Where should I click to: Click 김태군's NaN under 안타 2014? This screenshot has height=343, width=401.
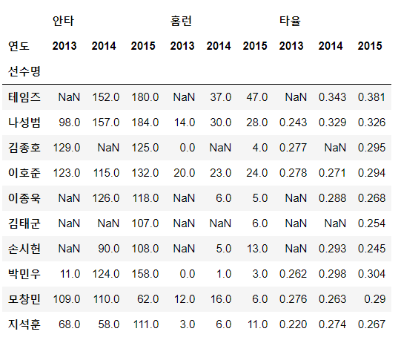108,223
